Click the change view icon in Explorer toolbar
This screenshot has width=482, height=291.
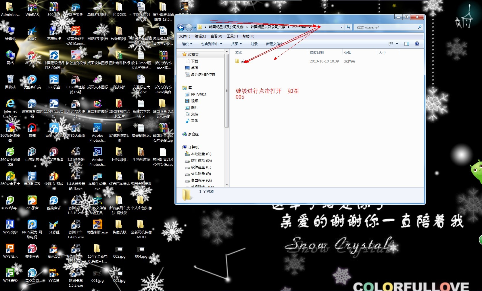[391, 44]
